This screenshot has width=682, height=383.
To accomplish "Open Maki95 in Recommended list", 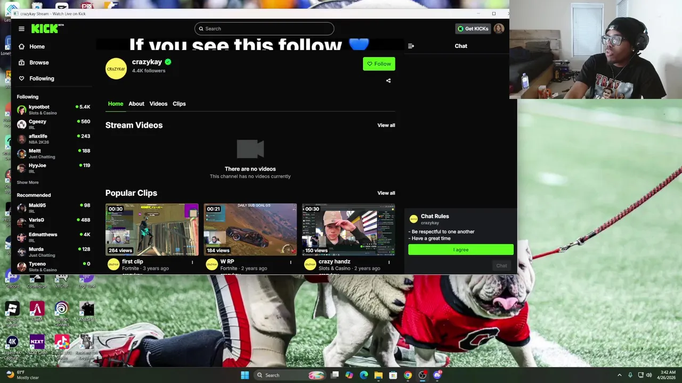I will click(53, 208).
